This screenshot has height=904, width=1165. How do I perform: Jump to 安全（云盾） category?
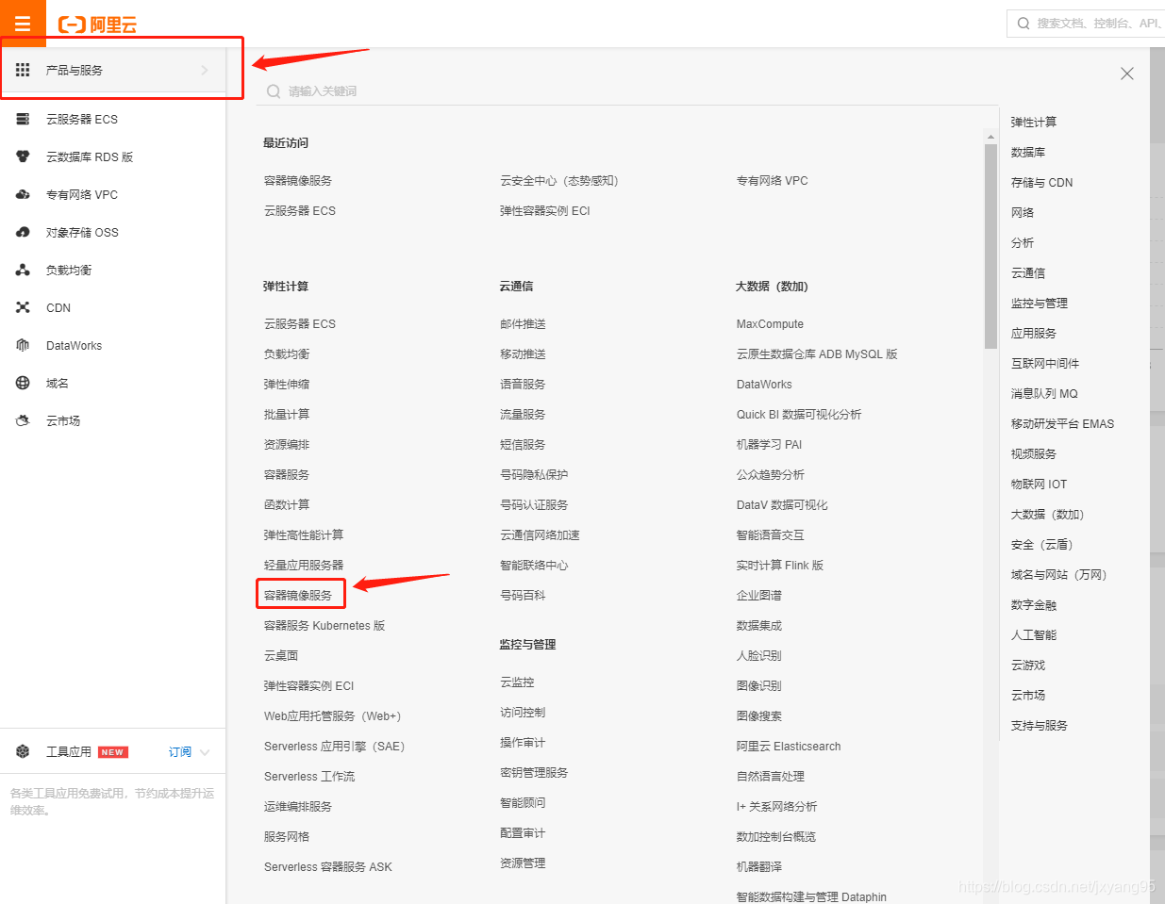(1042, 545)
